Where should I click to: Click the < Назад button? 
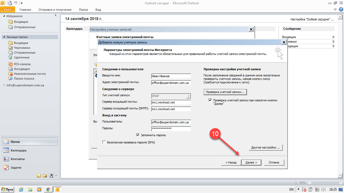pyautogui.click(x=231, y=162)
